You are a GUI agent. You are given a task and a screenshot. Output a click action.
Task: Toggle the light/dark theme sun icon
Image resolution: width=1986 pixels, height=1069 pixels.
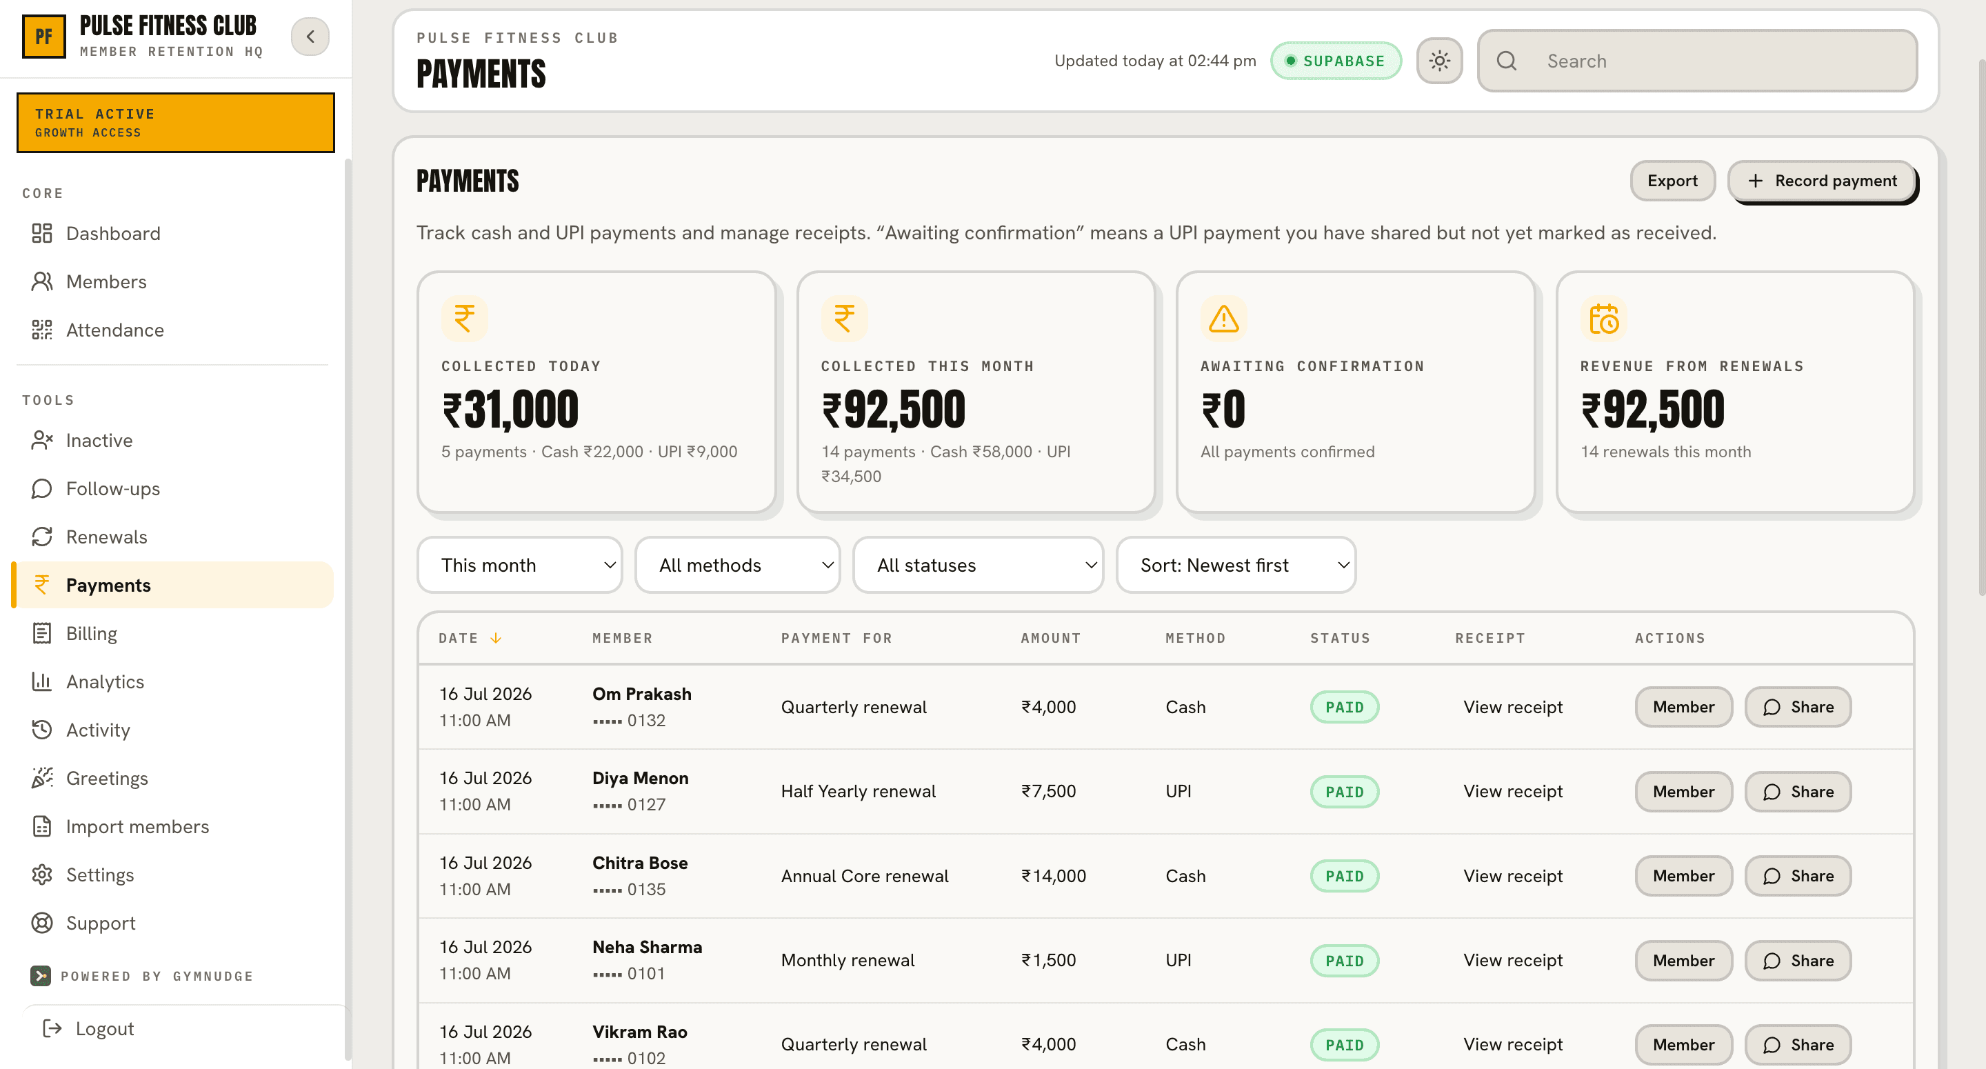click(1438, 61)
